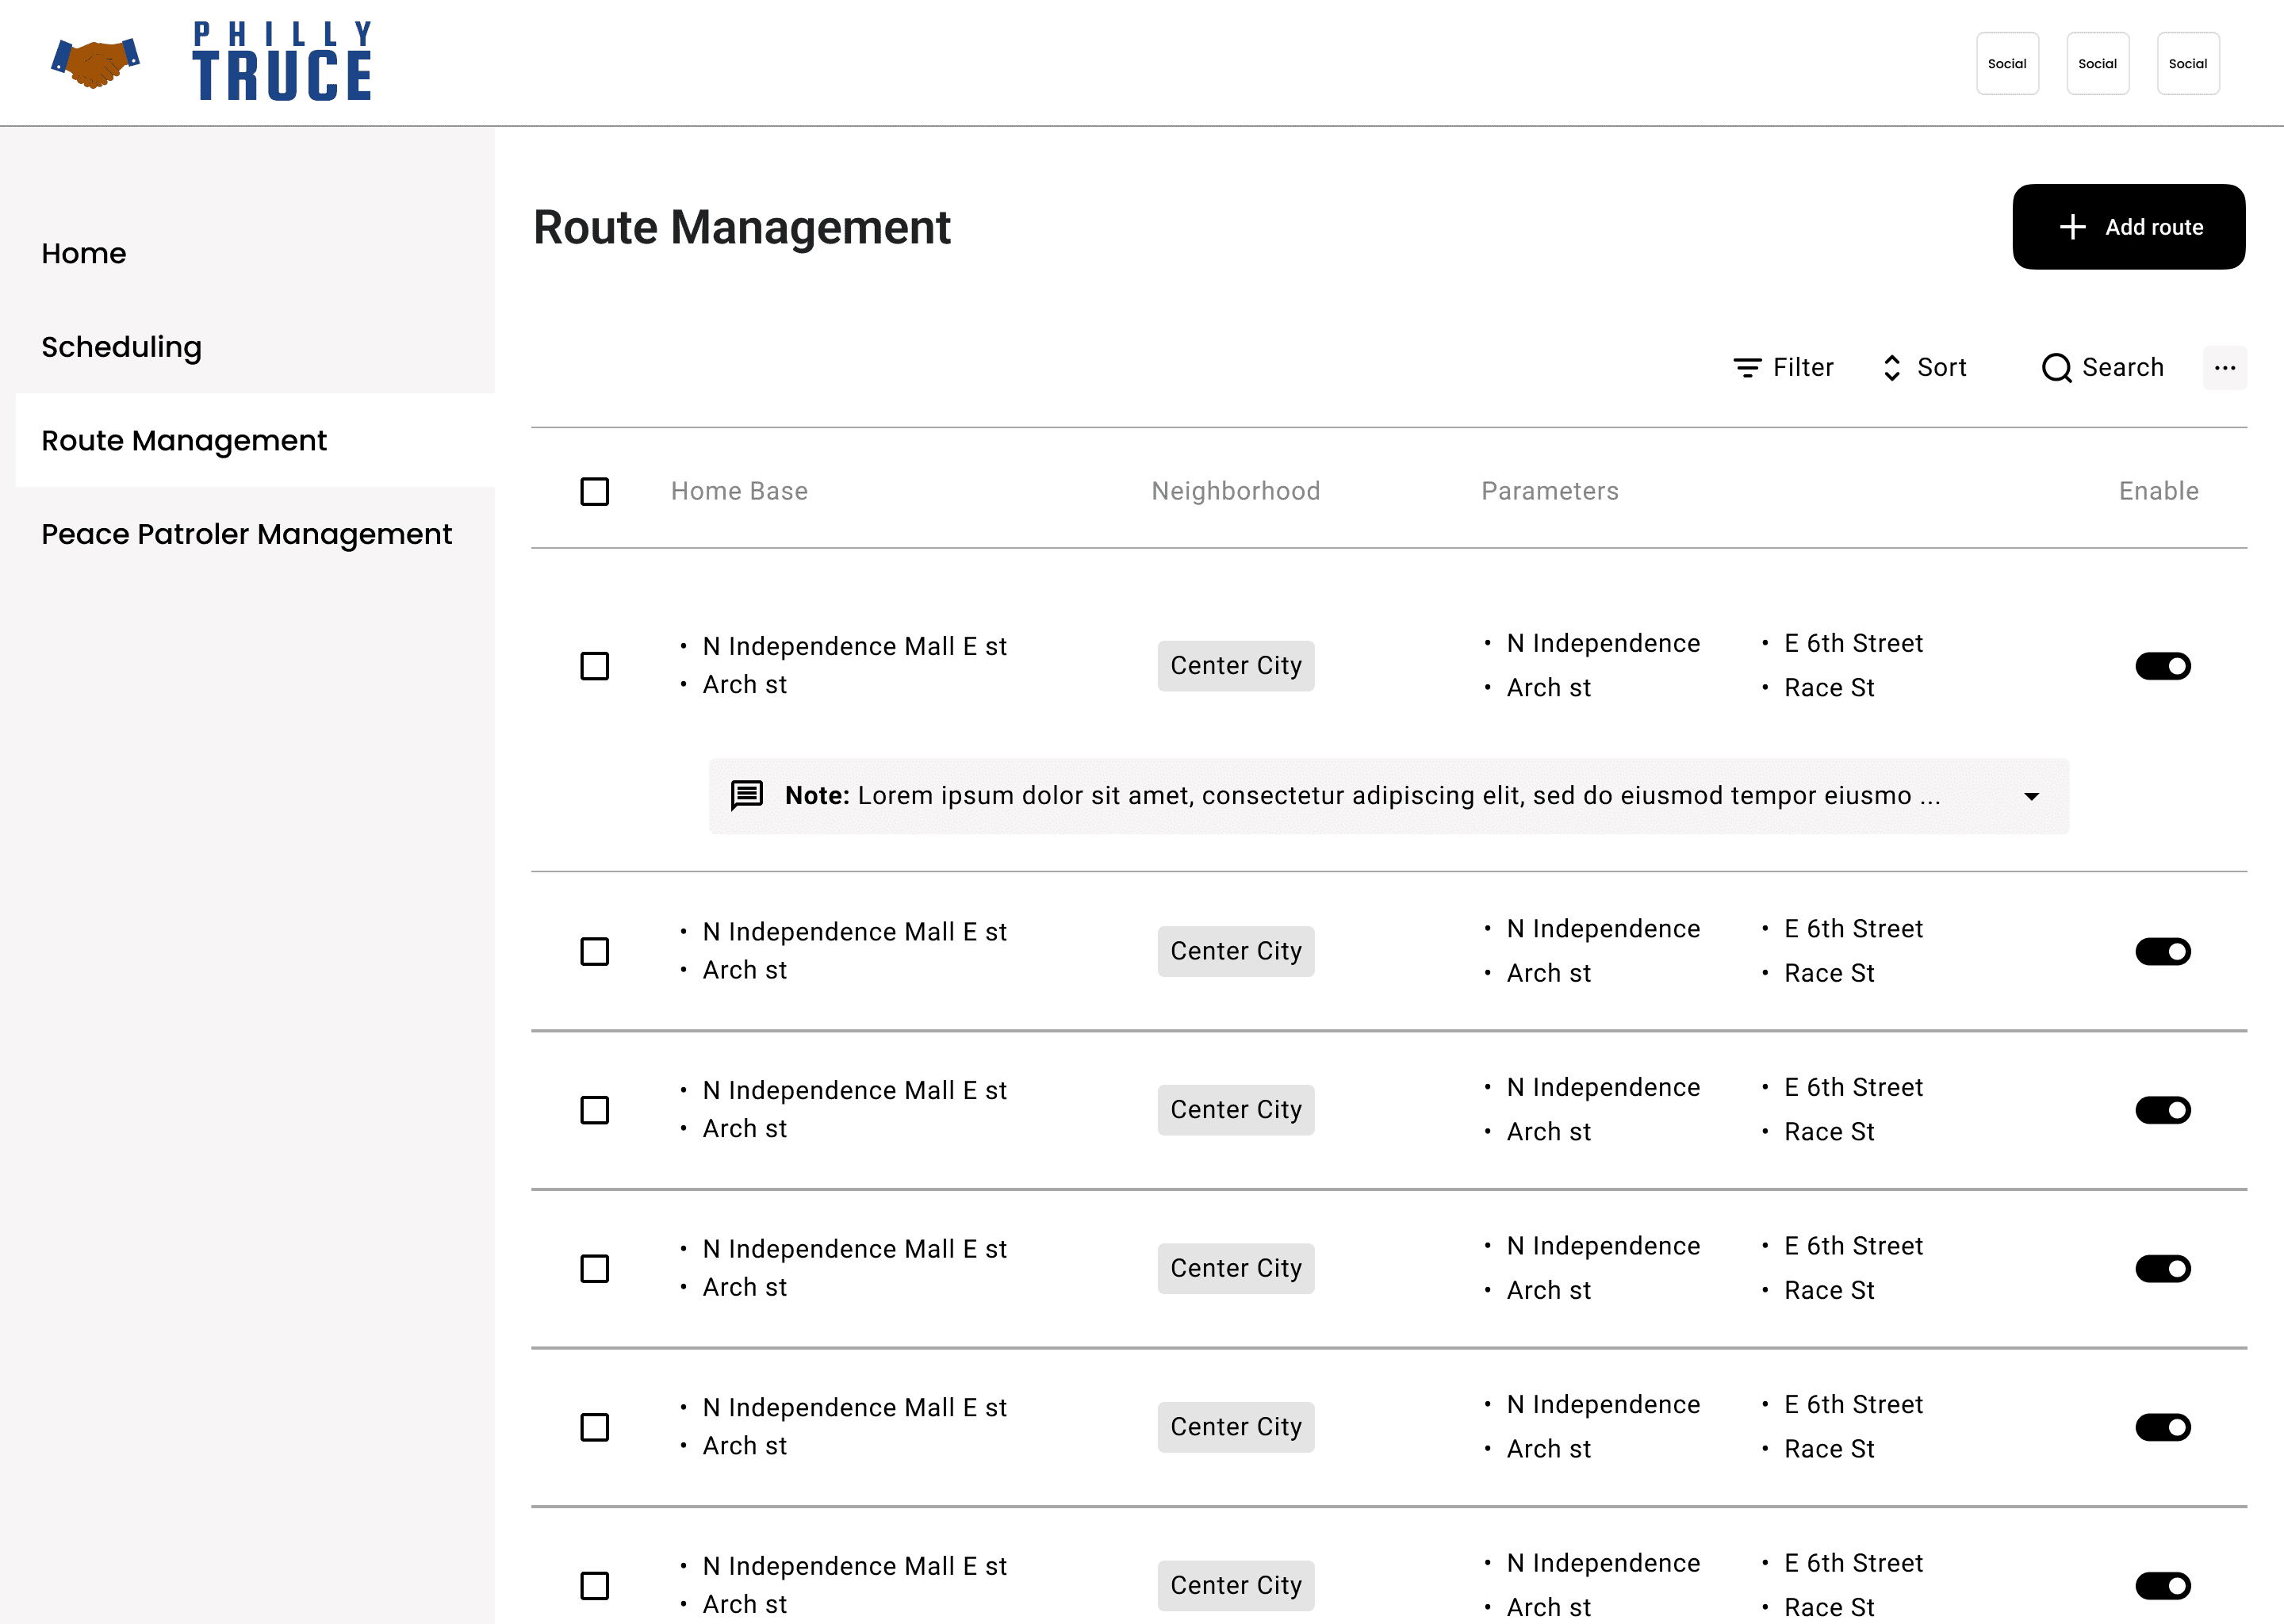
Task: Click Center City tag in first row
Action: tap(1236, 666)
